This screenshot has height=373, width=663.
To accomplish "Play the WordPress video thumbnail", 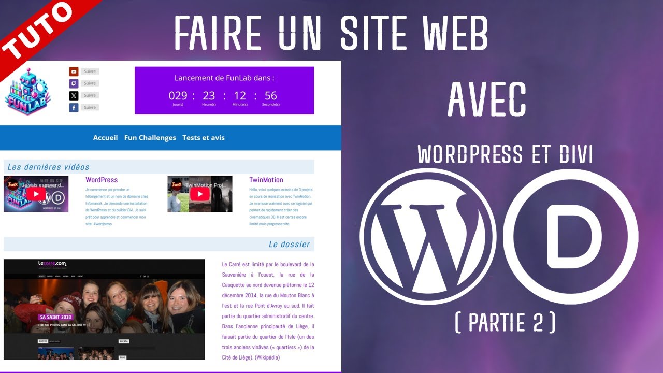I will [x=36, y=194].
